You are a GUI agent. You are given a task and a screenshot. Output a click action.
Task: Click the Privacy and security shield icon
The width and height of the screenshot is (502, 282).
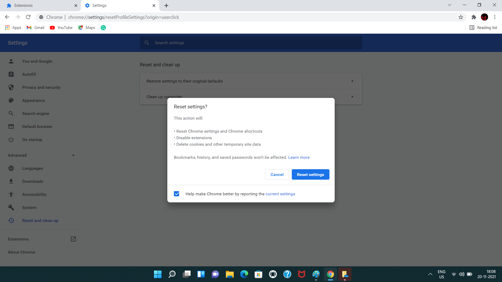click(11, 87)
